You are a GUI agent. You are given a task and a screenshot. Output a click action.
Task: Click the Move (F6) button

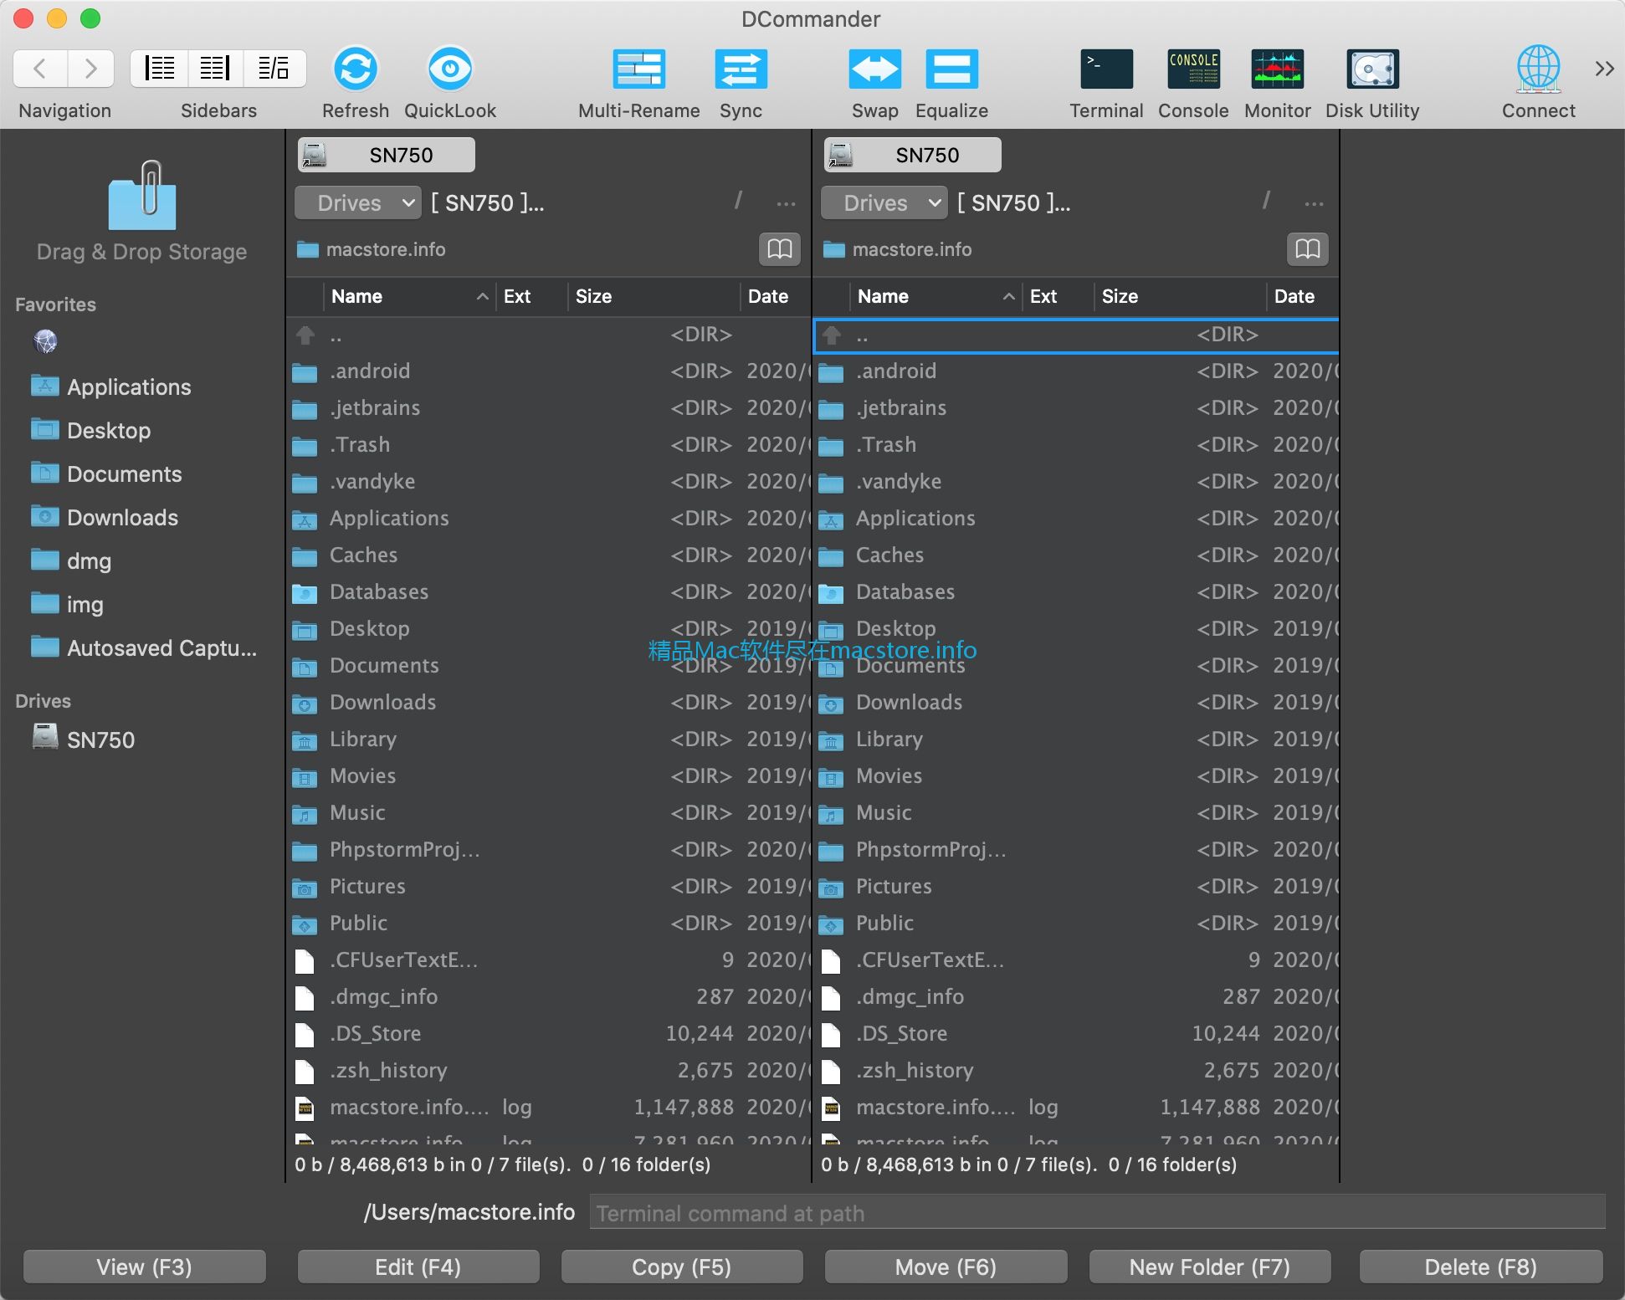point(946,1267)
